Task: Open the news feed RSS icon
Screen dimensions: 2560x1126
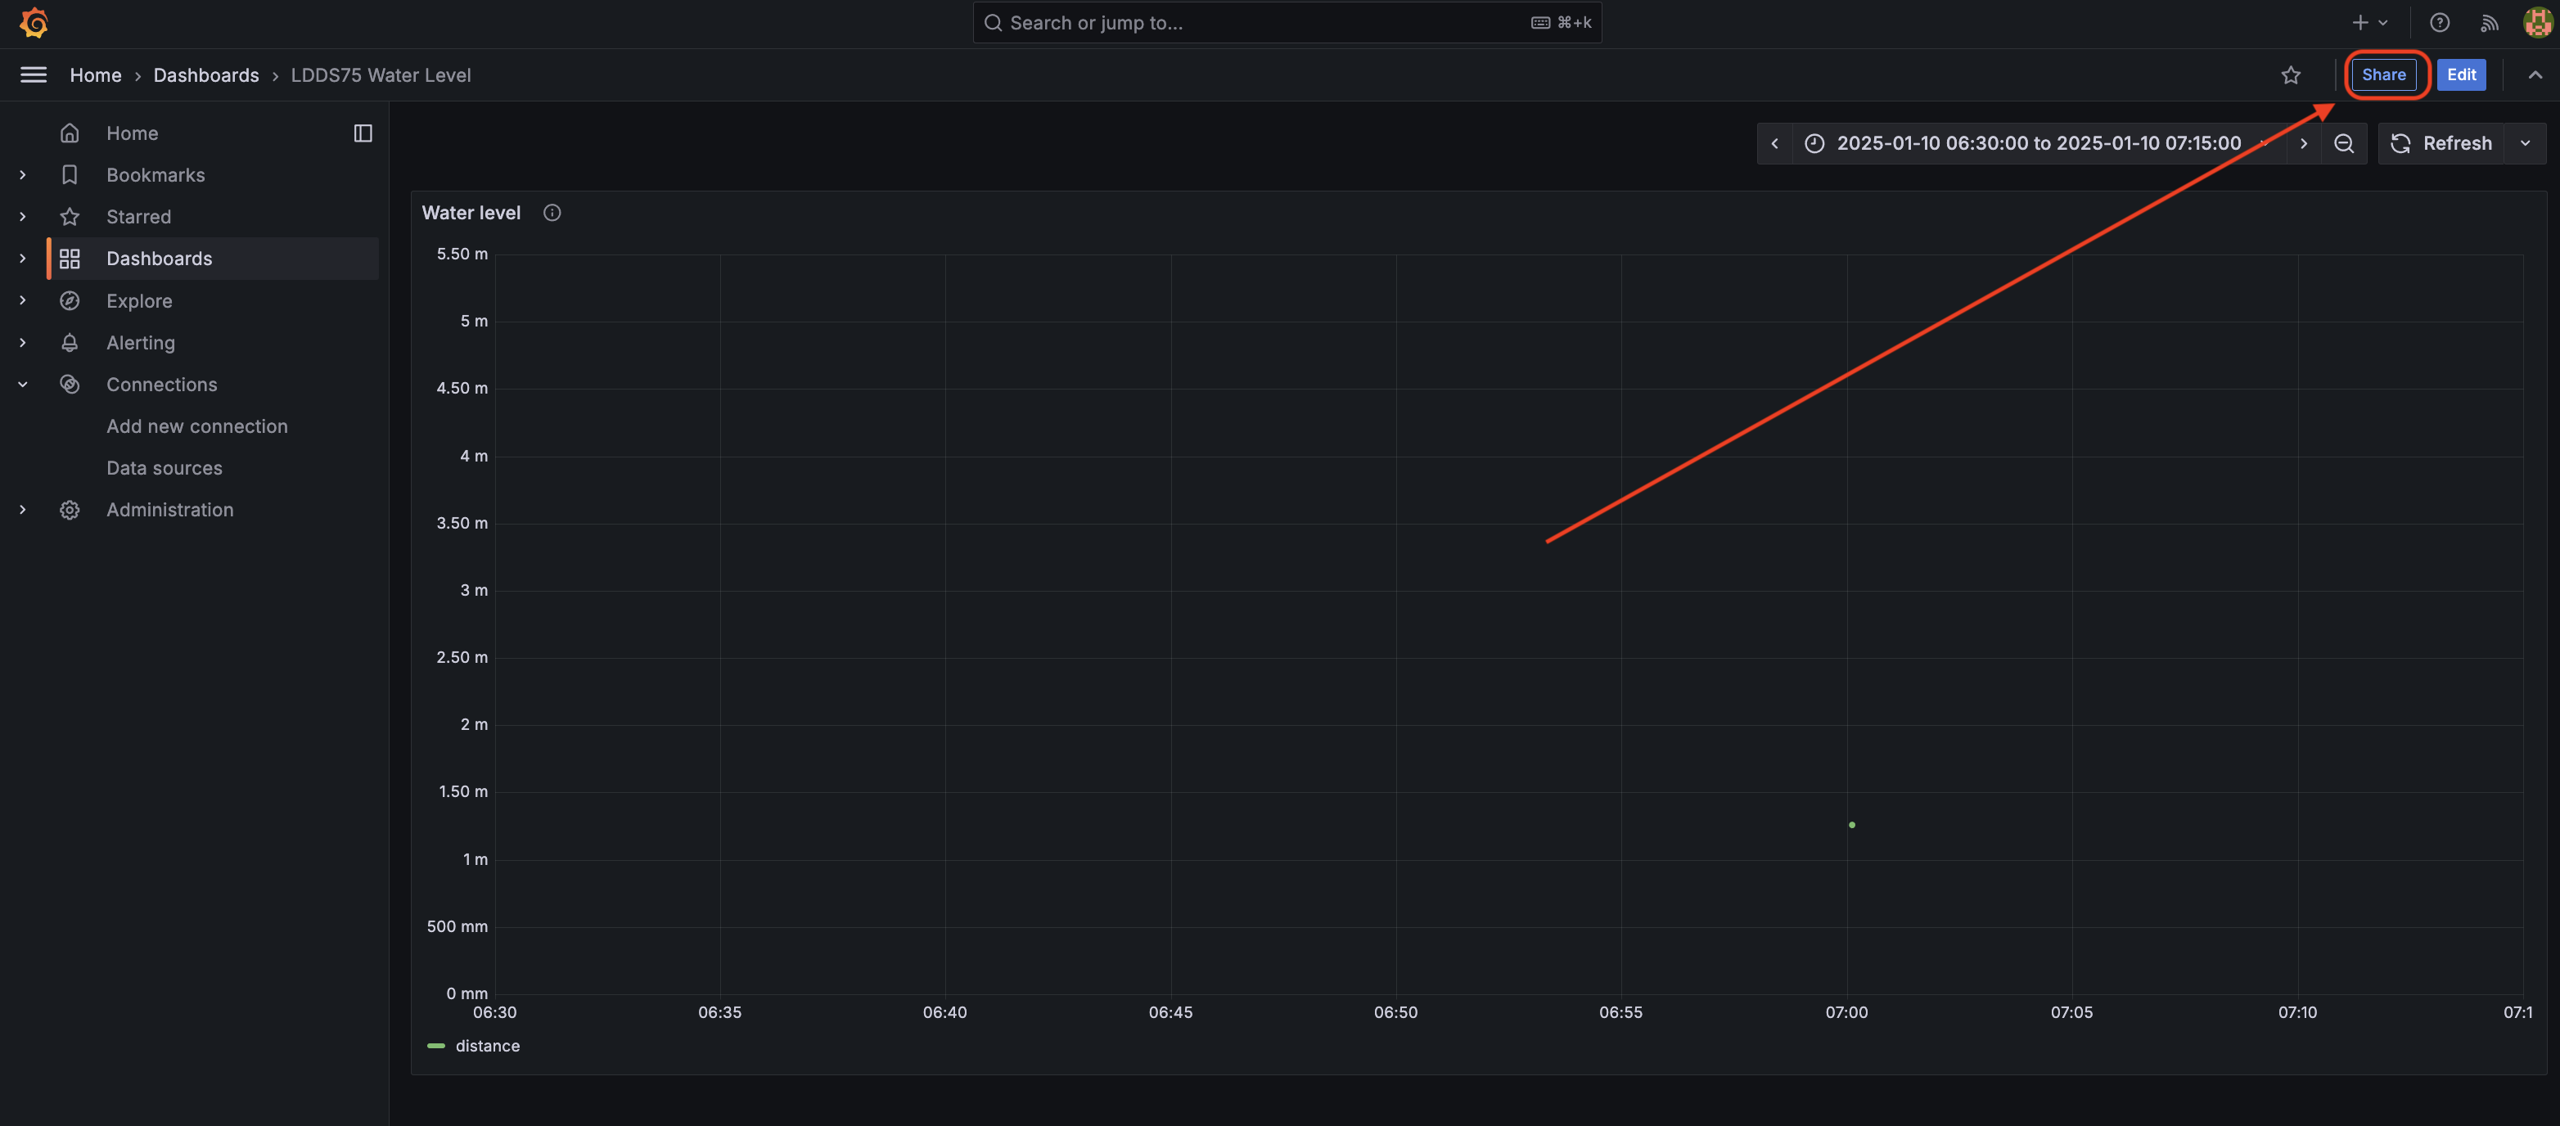Action: point(2490,22)
